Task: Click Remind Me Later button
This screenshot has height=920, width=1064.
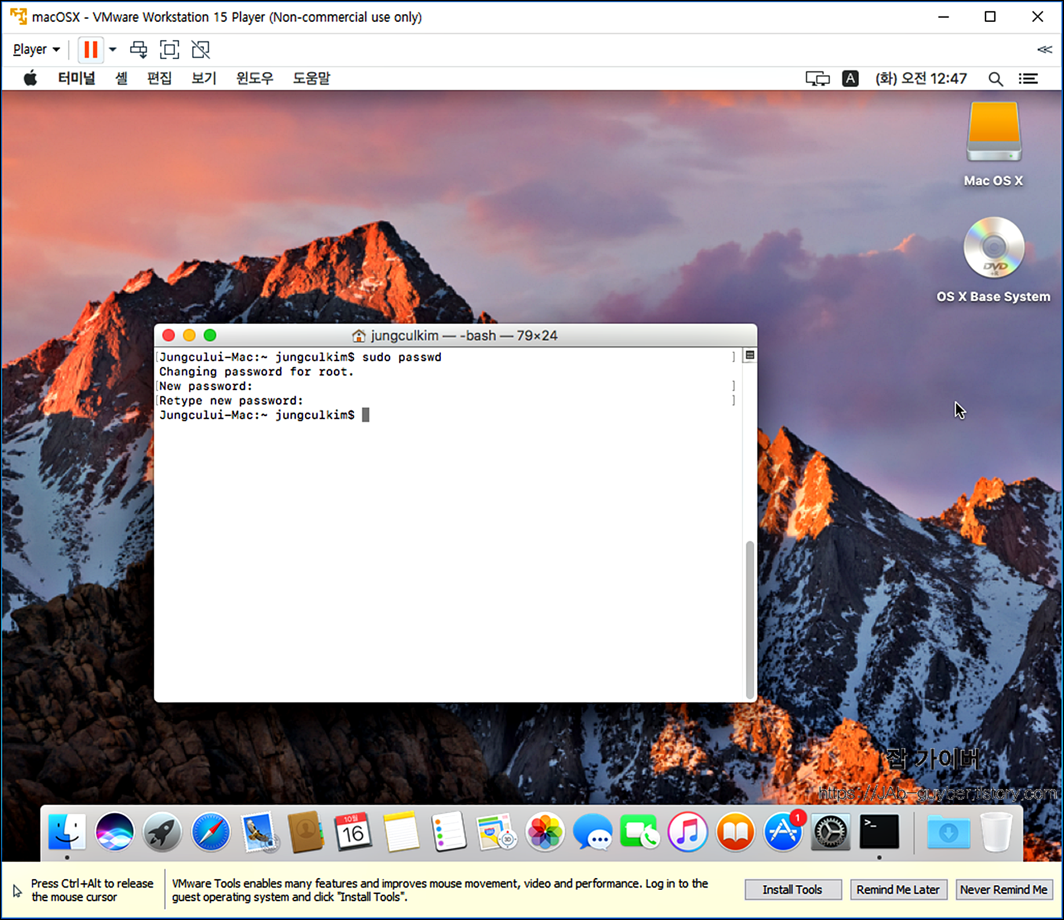Action: (898, 889)
